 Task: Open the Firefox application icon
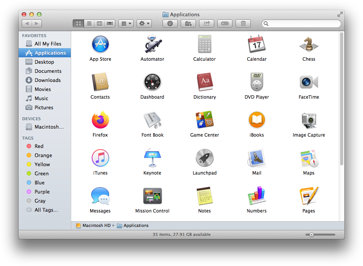(100, 121)
